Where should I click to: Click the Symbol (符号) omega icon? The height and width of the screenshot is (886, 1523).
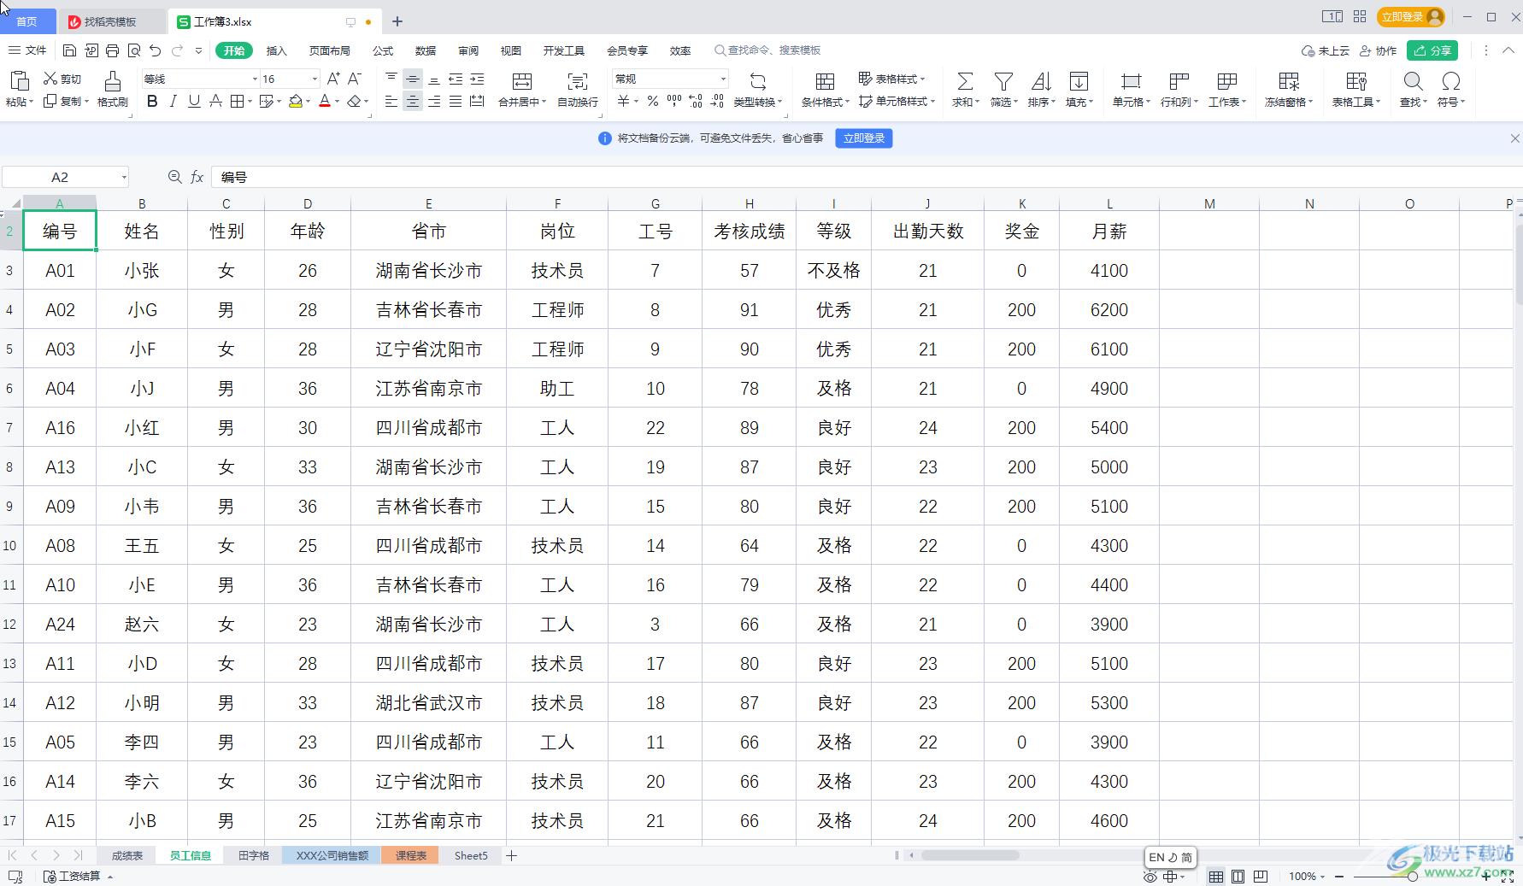coord(1450,81)
